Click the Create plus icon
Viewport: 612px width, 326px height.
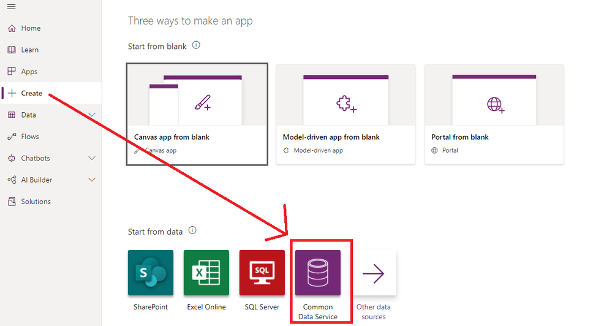pos(12,93)
